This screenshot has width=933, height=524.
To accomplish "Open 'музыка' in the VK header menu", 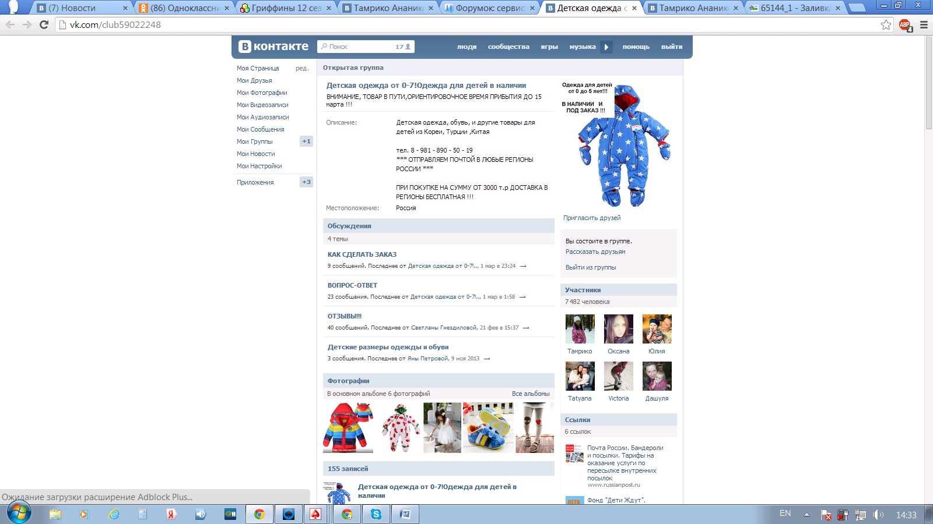I will 583,47.
